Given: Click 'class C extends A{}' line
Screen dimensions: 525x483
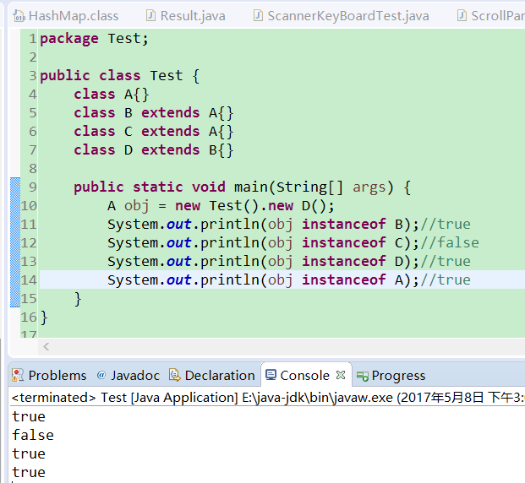Looking at the screenshot, I should pos(154,132).
